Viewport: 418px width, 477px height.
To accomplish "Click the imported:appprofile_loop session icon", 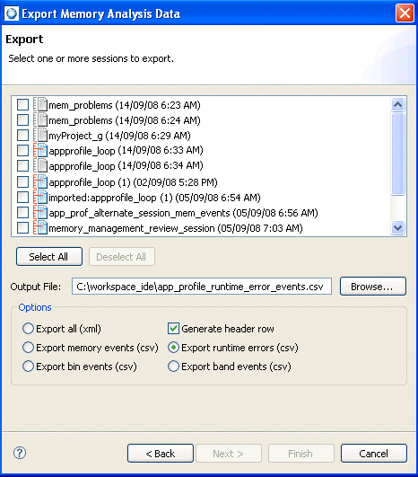I will click(40, 197).
